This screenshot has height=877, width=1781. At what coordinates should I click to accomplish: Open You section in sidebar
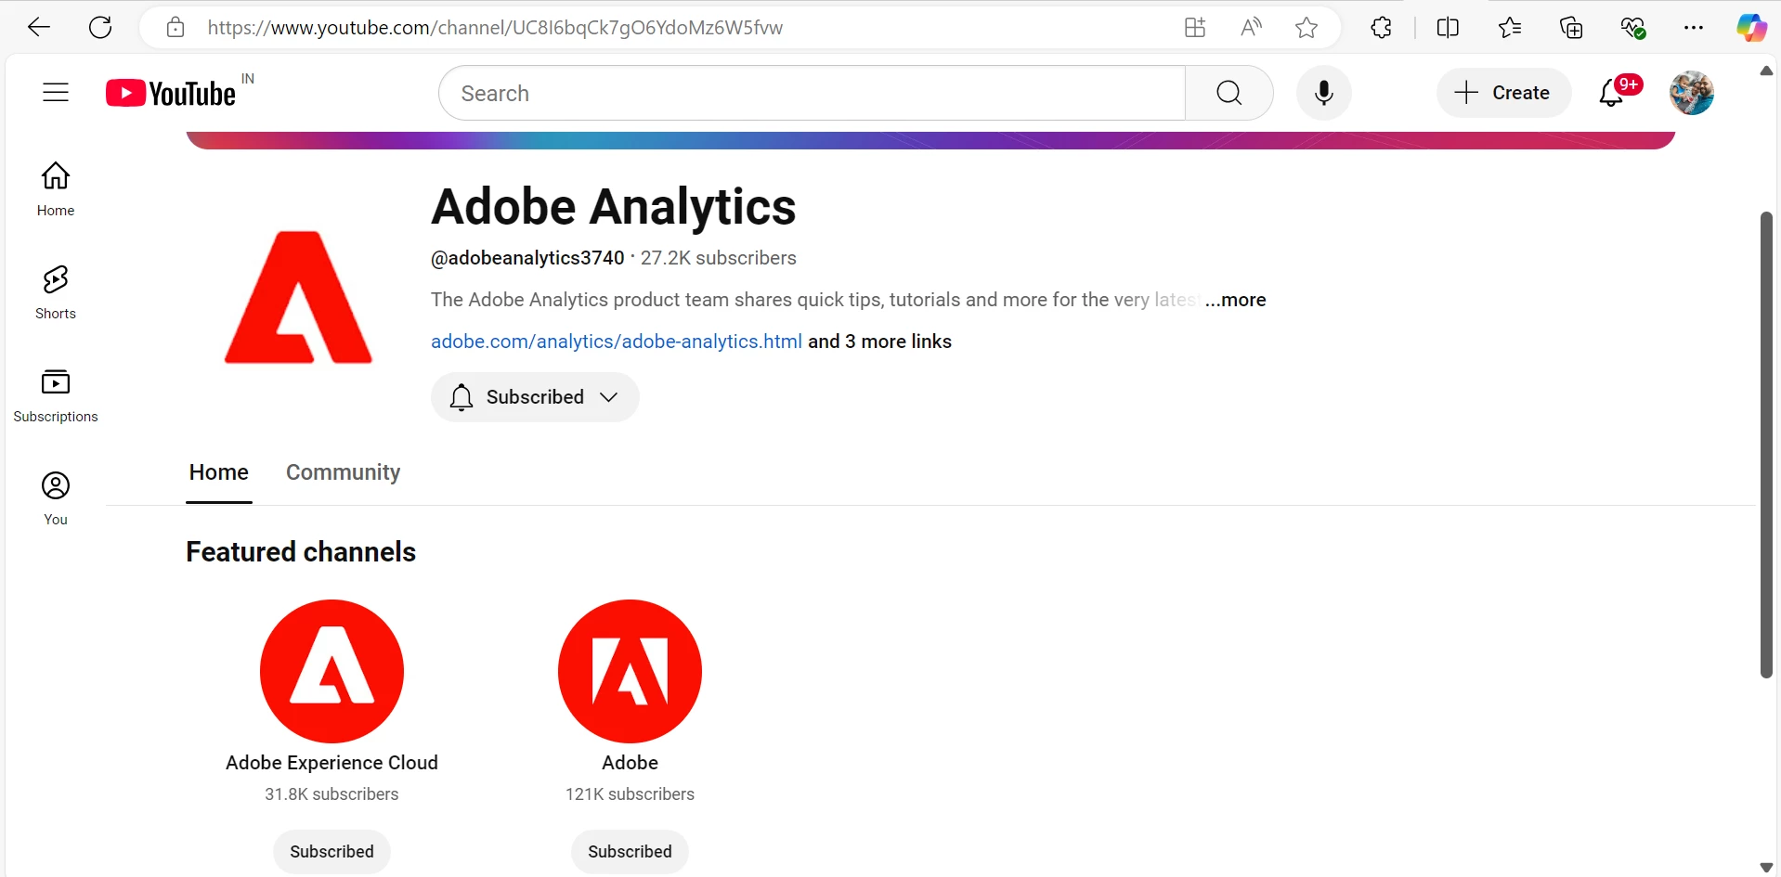[56, 498]
